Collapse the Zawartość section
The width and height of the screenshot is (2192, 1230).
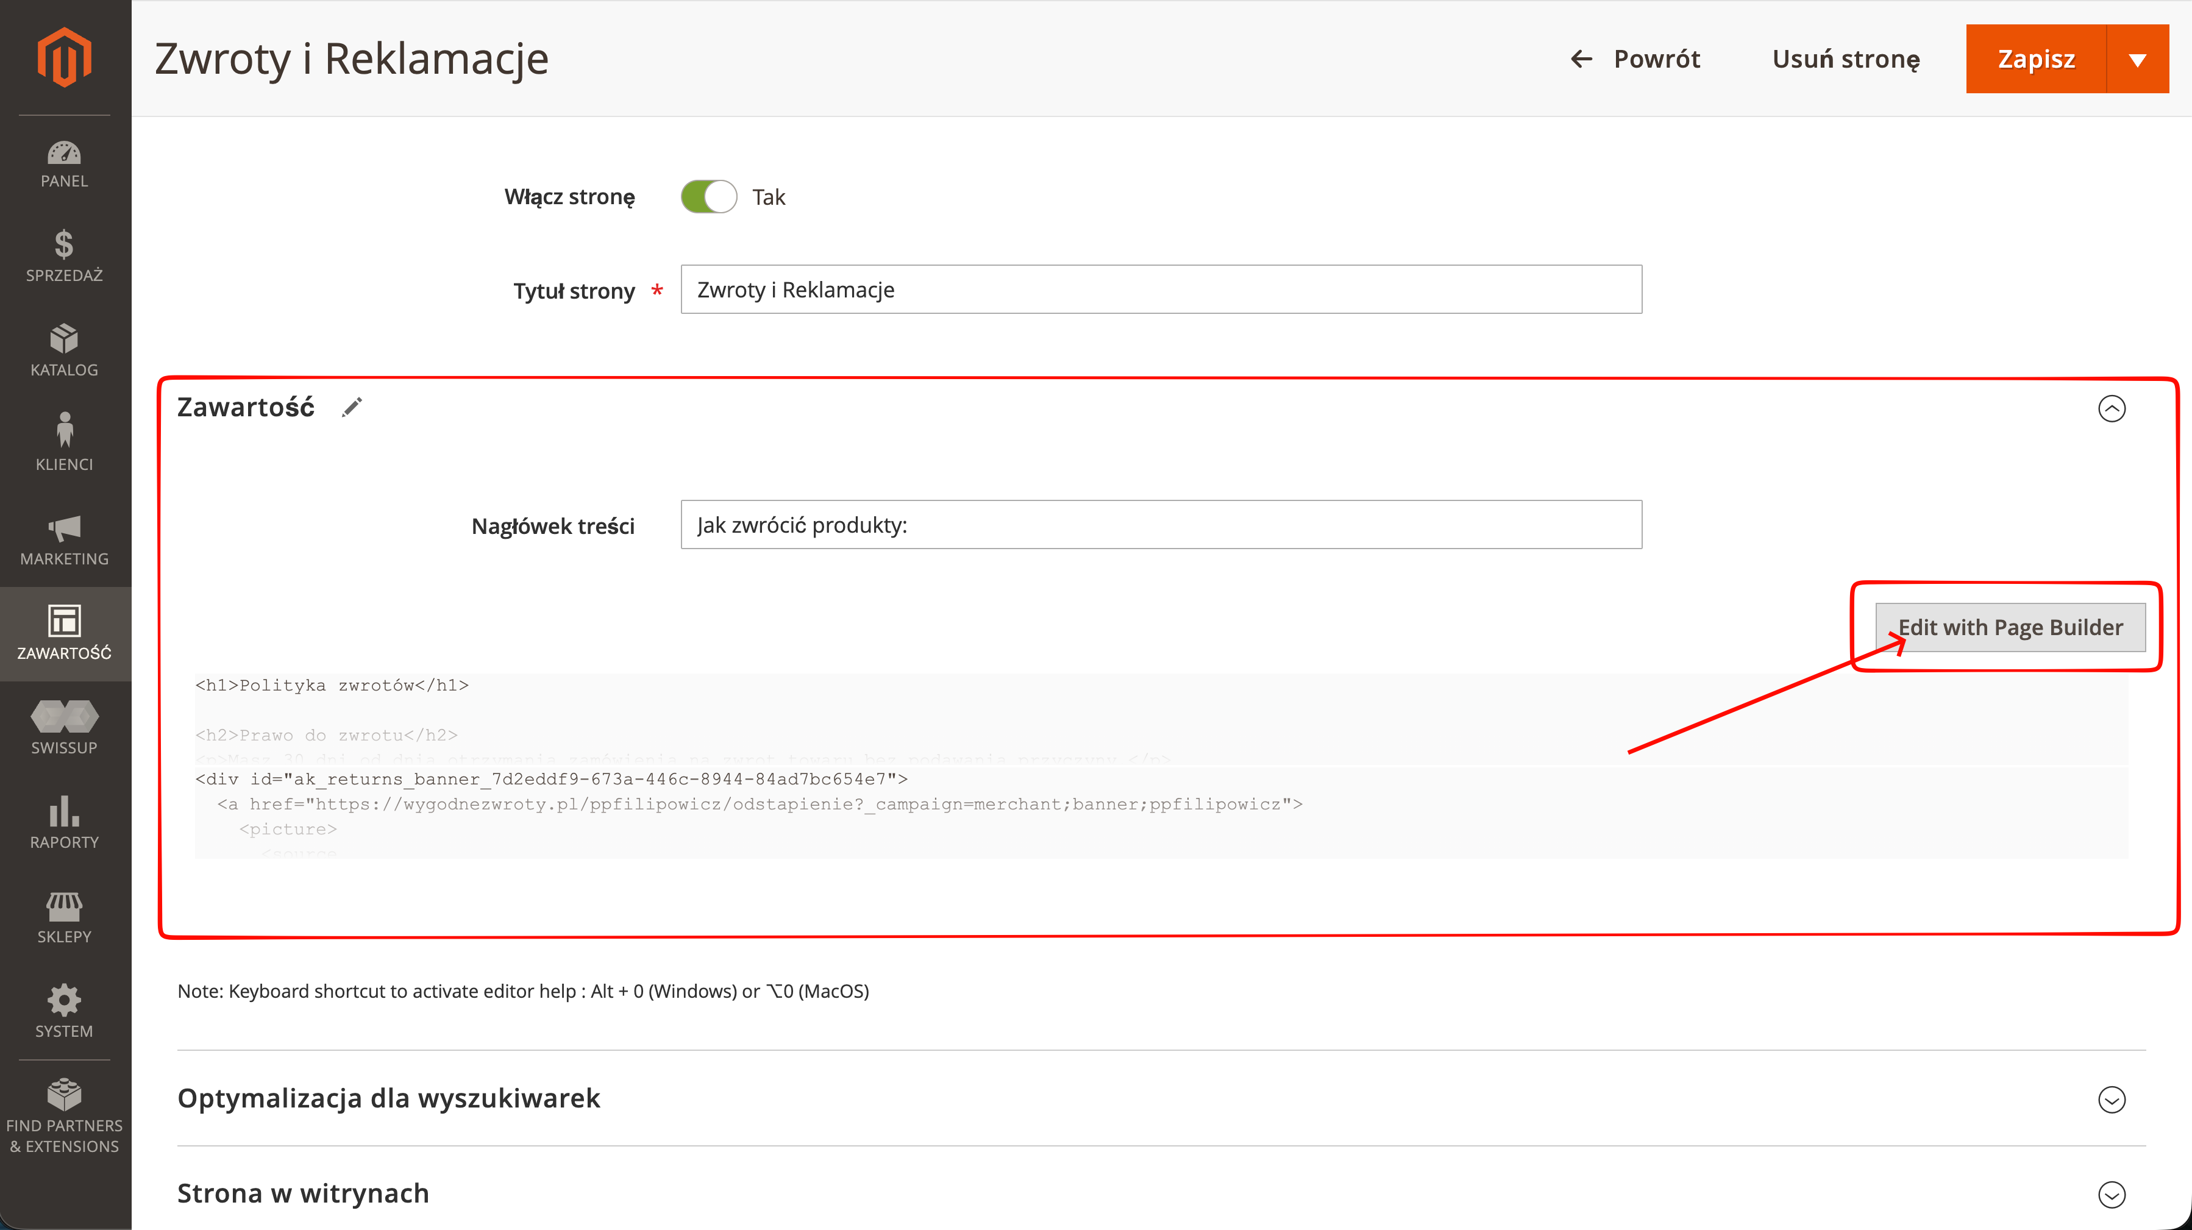coord(2111,409)
